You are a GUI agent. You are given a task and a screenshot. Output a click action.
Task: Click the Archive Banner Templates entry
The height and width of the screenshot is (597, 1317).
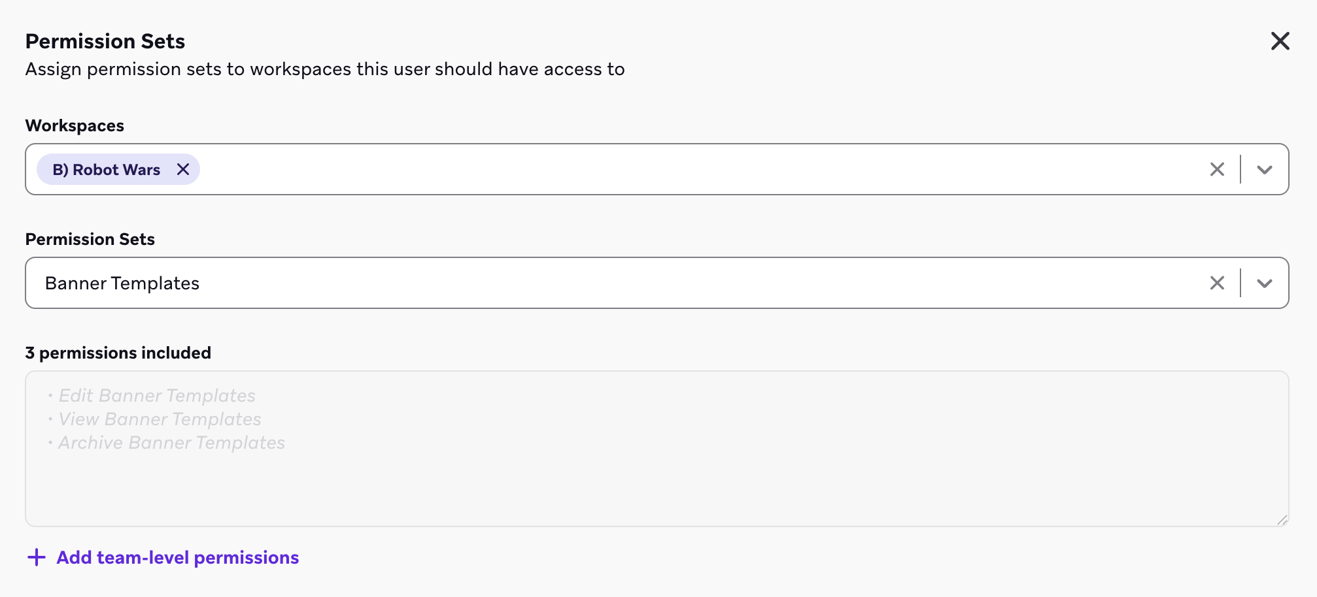[171, 443]
